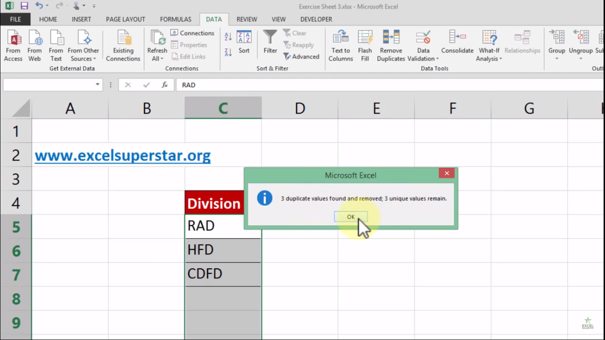The image size is (605, 340).
Task: Click the From Web icon
Action: [35, 38]
